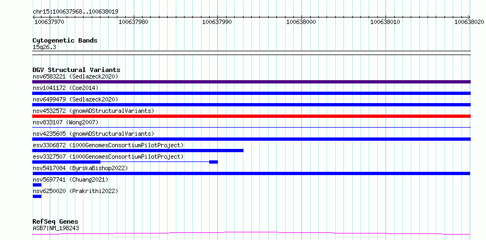Click the blue nsv6499479 variant bar
The height and width of the screenshot is (240, 486).
point(251,105)
